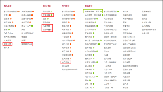
Task: Click the new badge next to 天谕手游
Action: point(93,33)
